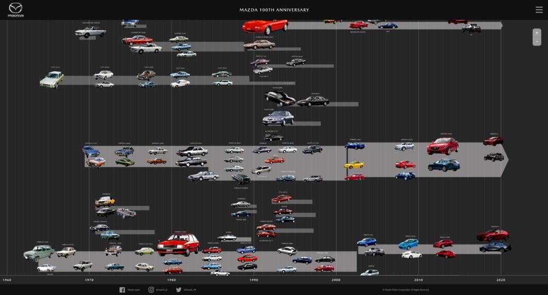Zoom out with the minus button

click(x=537, y=41)
